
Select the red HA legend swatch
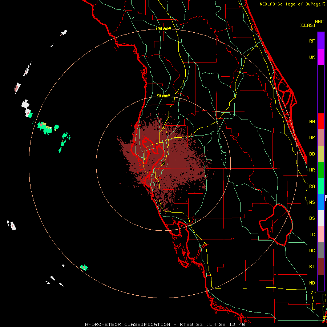click(321, 121)
